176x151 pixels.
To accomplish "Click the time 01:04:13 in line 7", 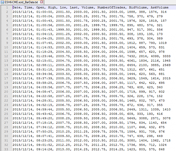I will [x=44, y=34].
